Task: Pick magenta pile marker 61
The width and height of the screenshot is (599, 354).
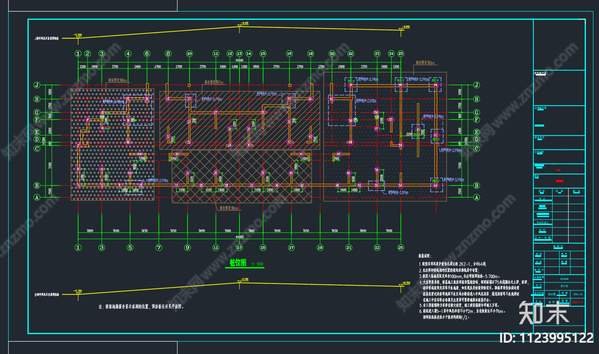Action: [418, 130]
